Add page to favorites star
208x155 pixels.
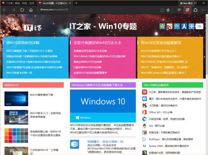pos(168,10)
